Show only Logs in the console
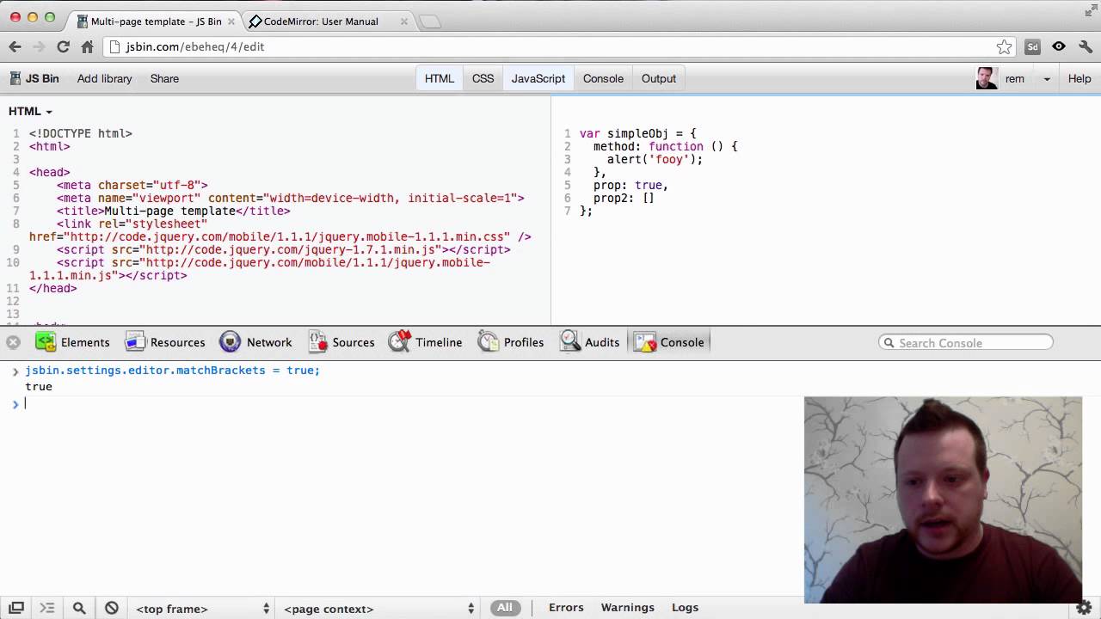1101x619 pixels. click(x=685, y=608)
